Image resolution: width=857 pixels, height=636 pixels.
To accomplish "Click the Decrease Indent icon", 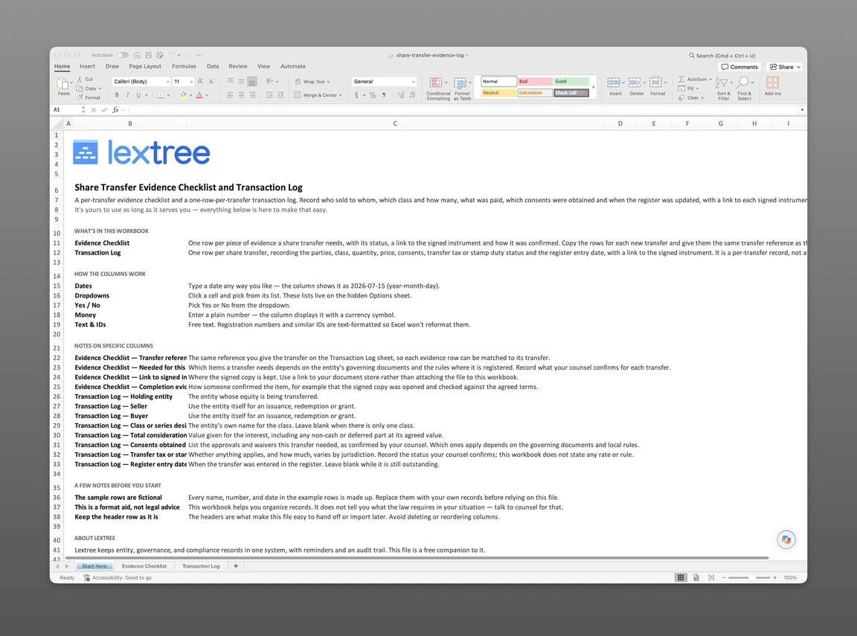I will point(269,95).
